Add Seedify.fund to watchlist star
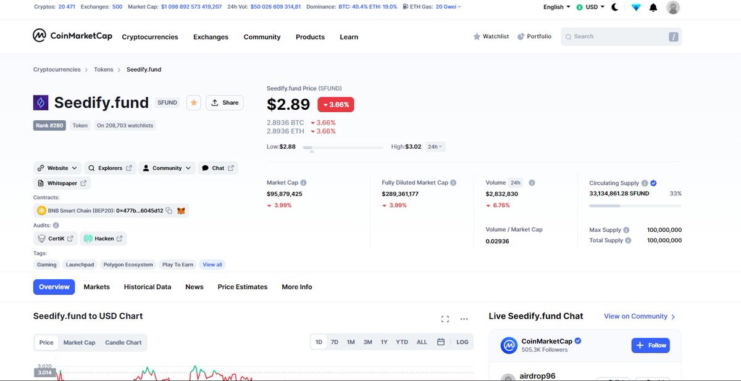Viewport: 741px width, 381px height. 194,103
